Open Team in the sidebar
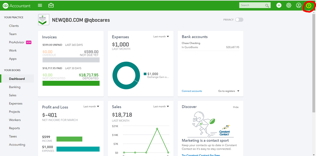 point(13,34)
